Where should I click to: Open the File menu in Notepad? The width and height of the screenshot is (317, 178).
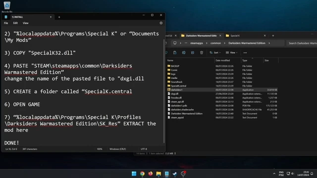click(6, 23)
